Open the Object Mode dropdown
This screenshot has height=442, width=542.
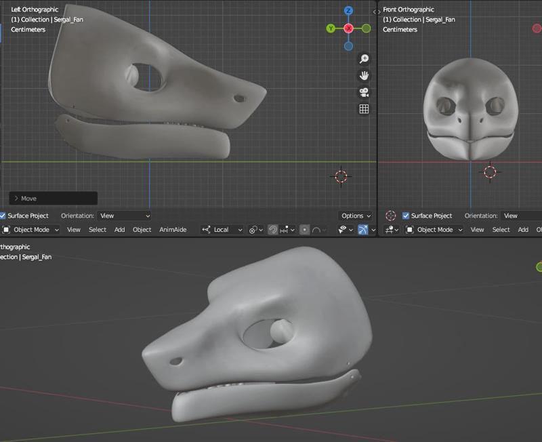(x=30, y=229)
